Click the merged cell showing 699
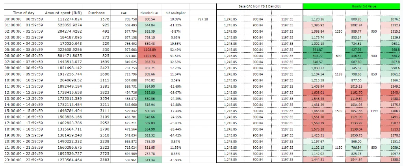The width and height of the screenshot is (403, 166). click(338, 56)
